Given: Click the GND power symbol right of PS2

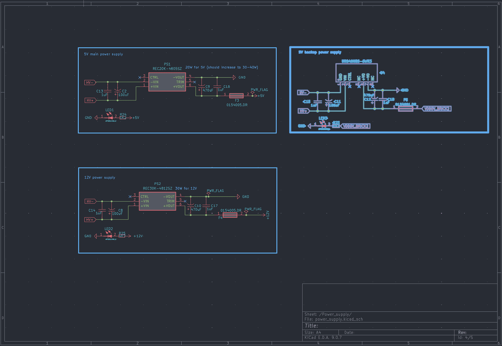Looking at the screenshot, I should [x=238, y=197].
